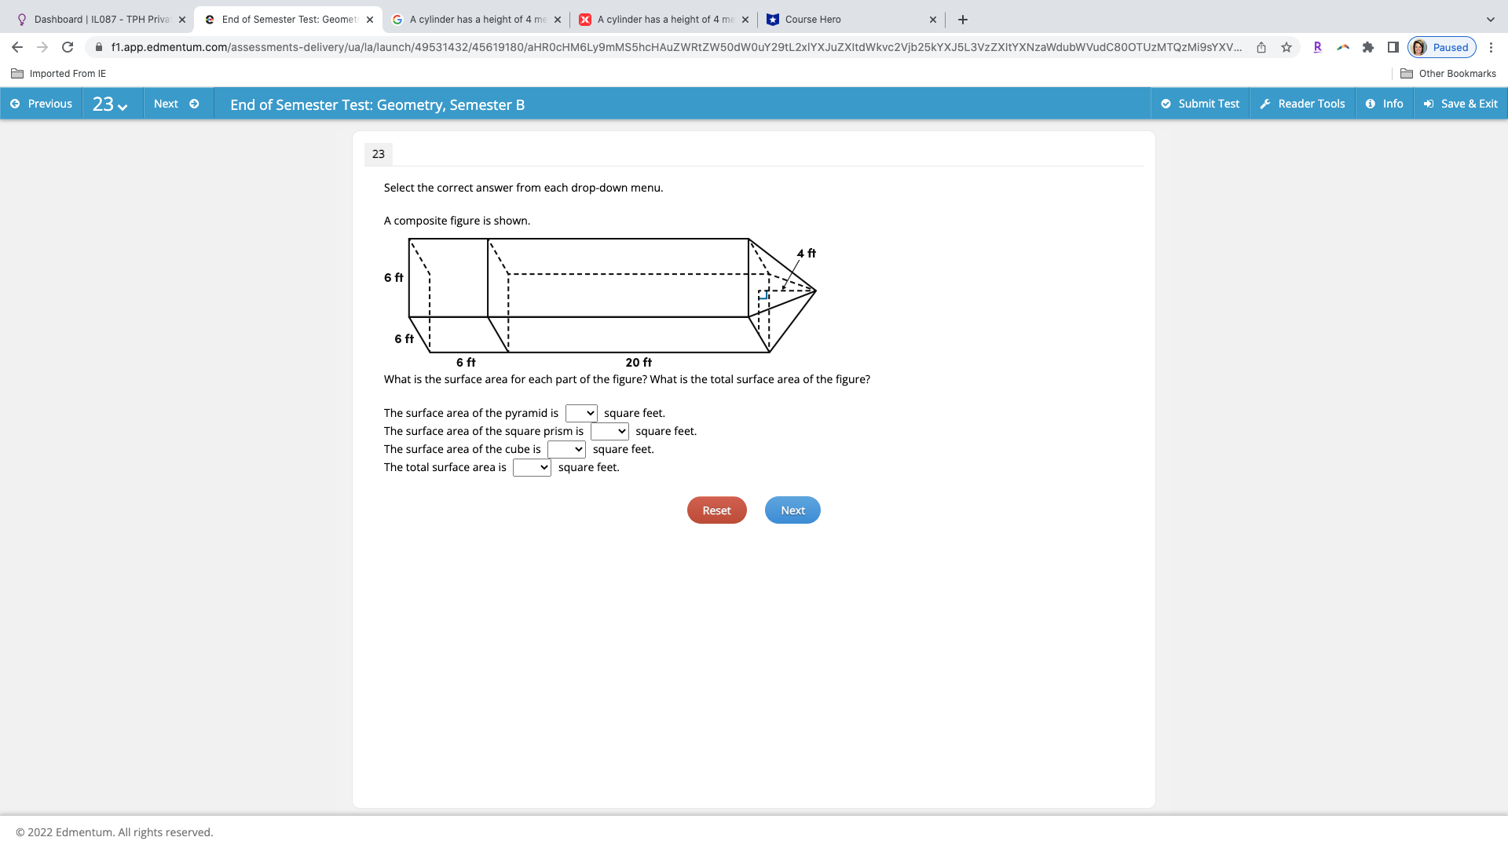Open the pyramid surface area dropdown
Image resolution: width=1508 pixels, height=848 pixels.
581,412
